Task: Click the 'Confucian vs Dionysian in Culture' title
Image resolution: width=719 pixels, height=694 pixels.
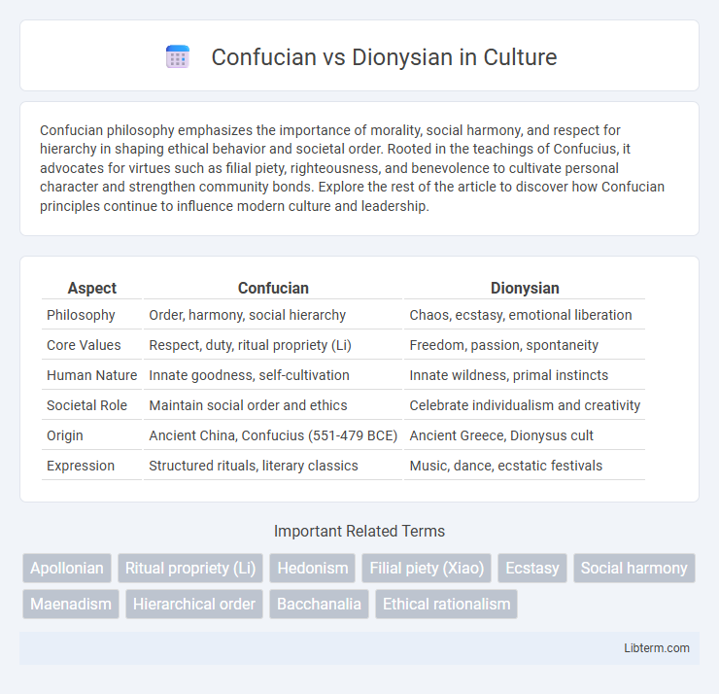Action: (384, 57)
